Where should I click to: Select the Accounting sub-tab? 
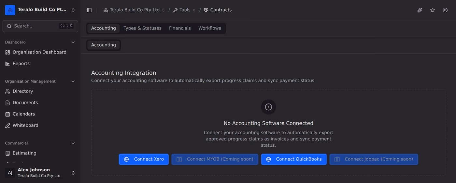pyautogui.click(x=104, y=45)
